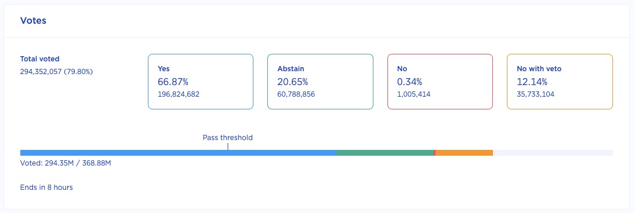
Task: Click the green Abstain bar segment
Action: tap(385, 153)
